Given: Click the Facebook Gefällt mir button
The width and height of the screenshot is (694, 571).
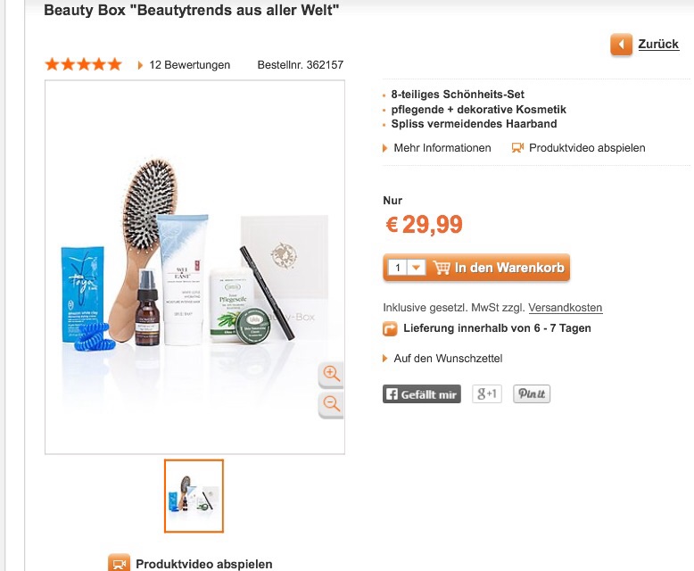Looking at the screenshot, I should point(421,394).
